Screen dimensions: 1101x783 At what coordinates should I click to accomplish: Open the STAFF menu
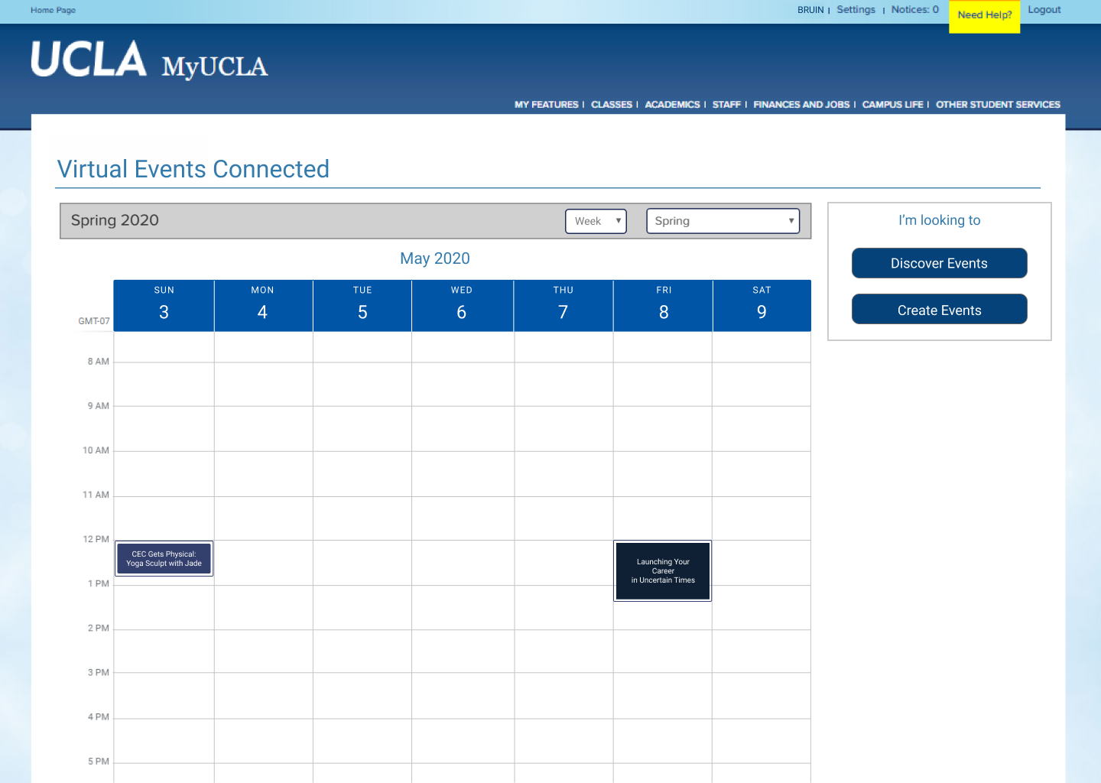point(726,105)
